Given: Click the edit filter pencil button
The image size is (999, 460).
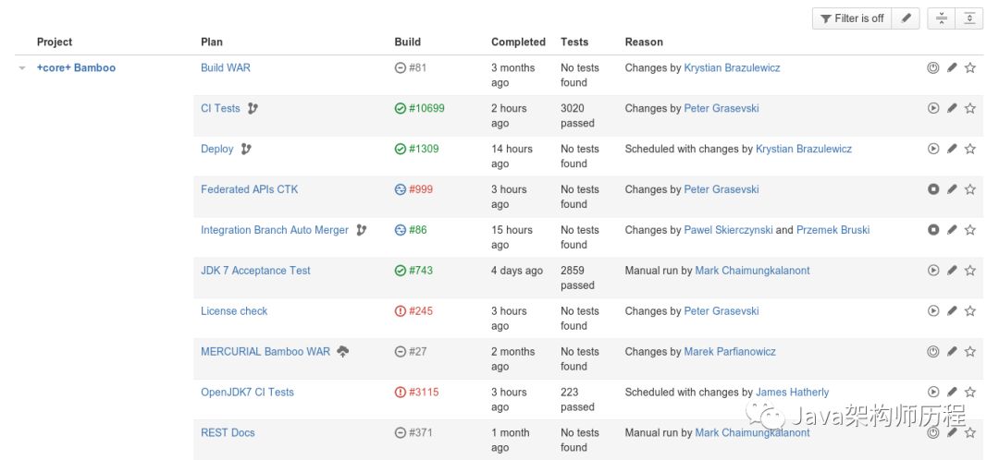Looking at the screenshot, I should click(906, 18).
